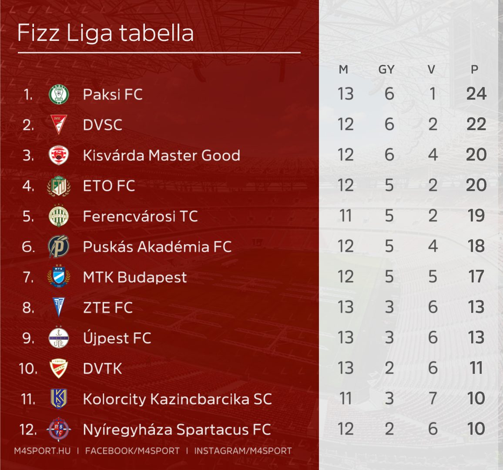
Task: Click the GY wins column header
Action: [386, 70]
